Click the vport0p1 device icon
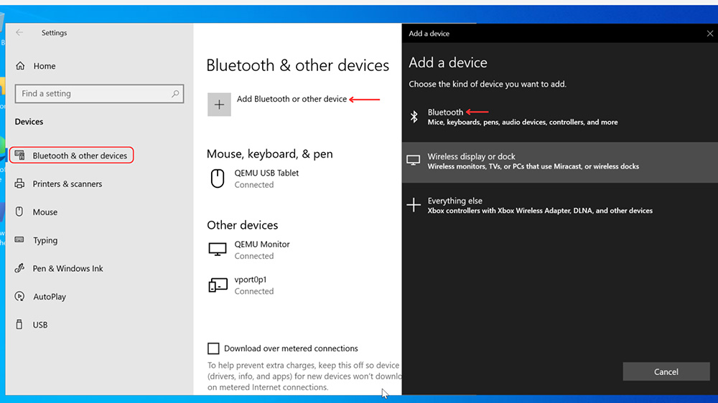This screenshot has height=403, width=718. (218, 285)
